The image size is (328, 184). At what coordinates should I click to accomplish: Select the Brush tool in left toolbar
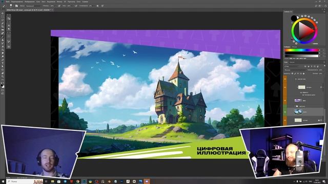click(x=3, y=37)
